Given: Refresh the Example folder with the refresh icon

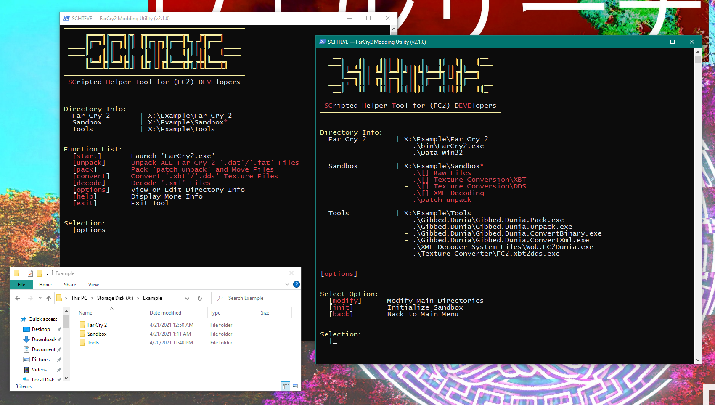Looking at the screenshot, I should [199, 298].
